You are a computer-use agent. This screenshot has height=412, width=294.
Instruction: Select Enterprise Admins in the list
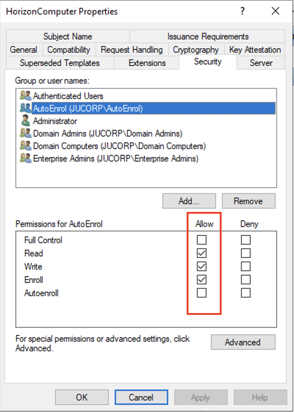115,159
